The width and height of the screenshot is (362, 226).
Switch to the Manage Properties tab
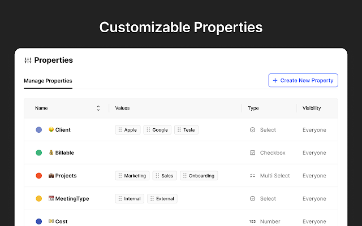[48, 81]
